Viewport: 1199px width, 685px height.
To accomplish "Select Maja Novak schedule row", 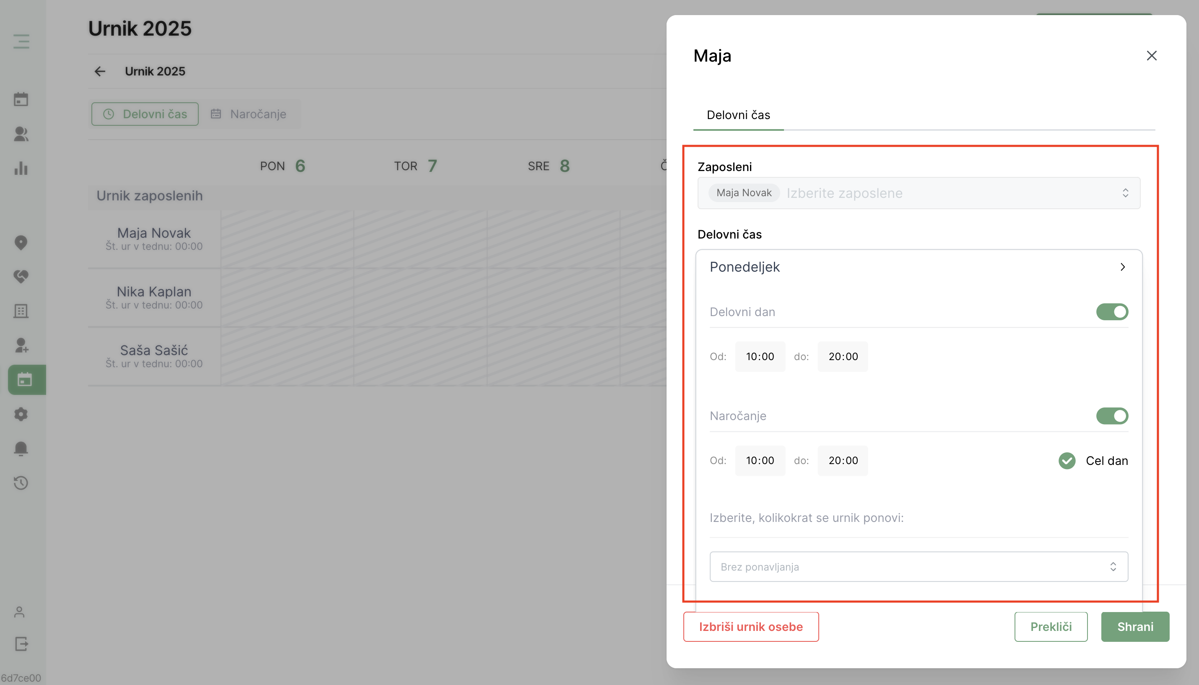I will point(154,239).
